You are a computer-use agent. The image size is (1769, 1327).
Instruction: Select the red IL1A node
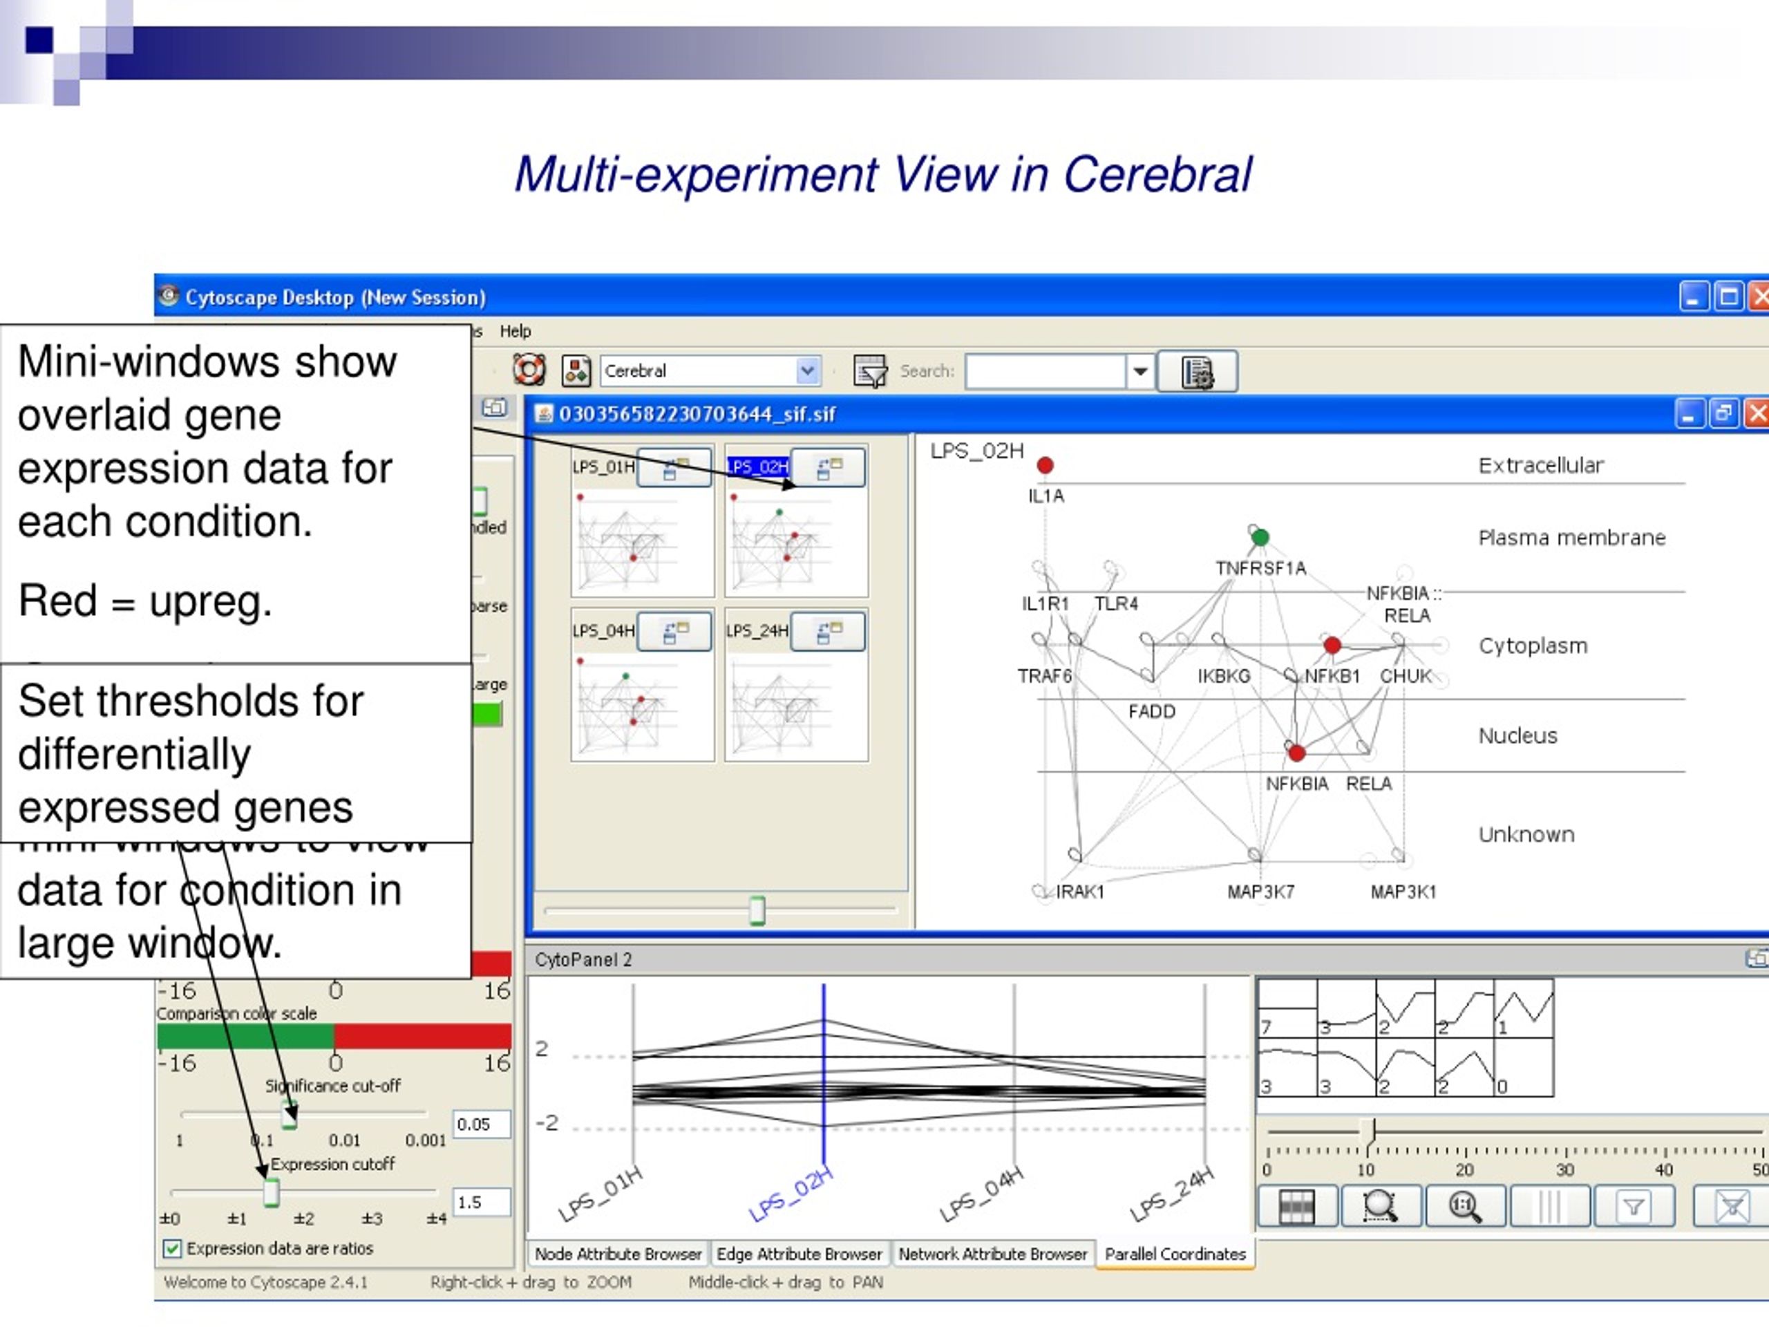pyautogui.click(x=1044, y=464)
